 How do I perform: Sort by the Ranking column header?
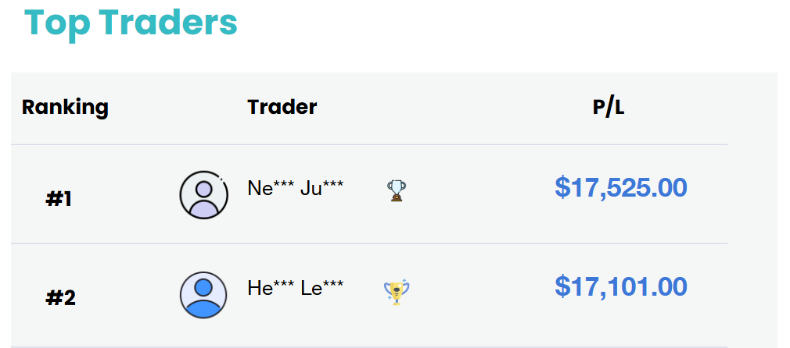tap(65, 108)
